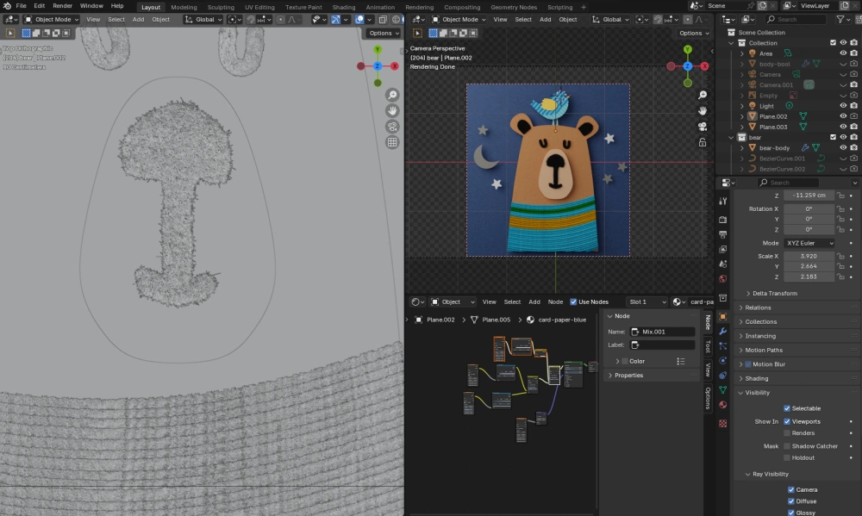The width and height of the screenshot is (862, 516).
Task: Click card-paper-blue in node editor breadcrumb
Action: pos(561,320)
